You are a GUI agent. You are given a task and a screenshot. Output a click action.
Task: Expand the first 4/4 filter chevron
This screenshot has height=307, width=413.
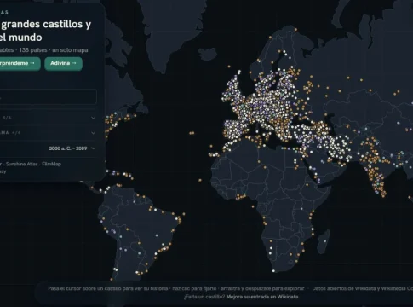[93, 118]
